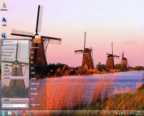Click the Start menu search box

point(15,105)
